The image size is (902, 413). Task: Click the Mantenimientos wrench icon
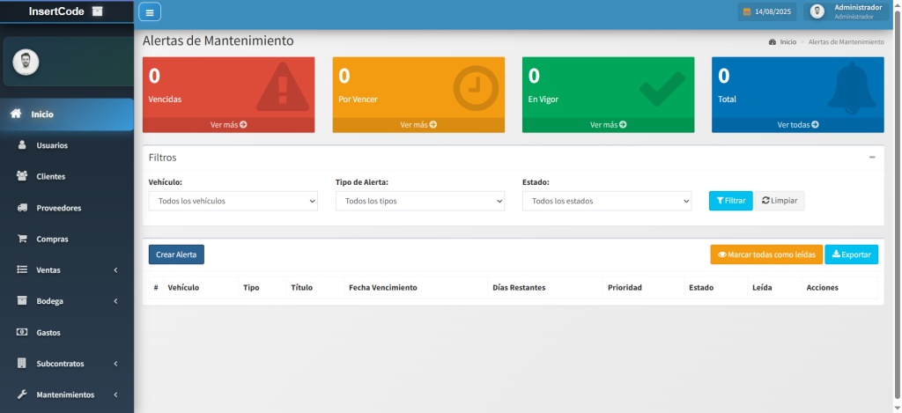pos(22,395)
